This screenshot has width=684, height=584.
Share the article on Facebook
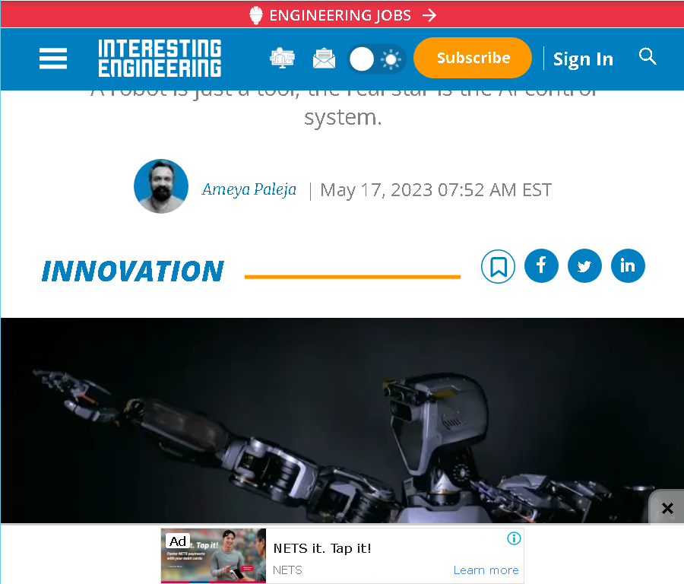tap(541, 266)
